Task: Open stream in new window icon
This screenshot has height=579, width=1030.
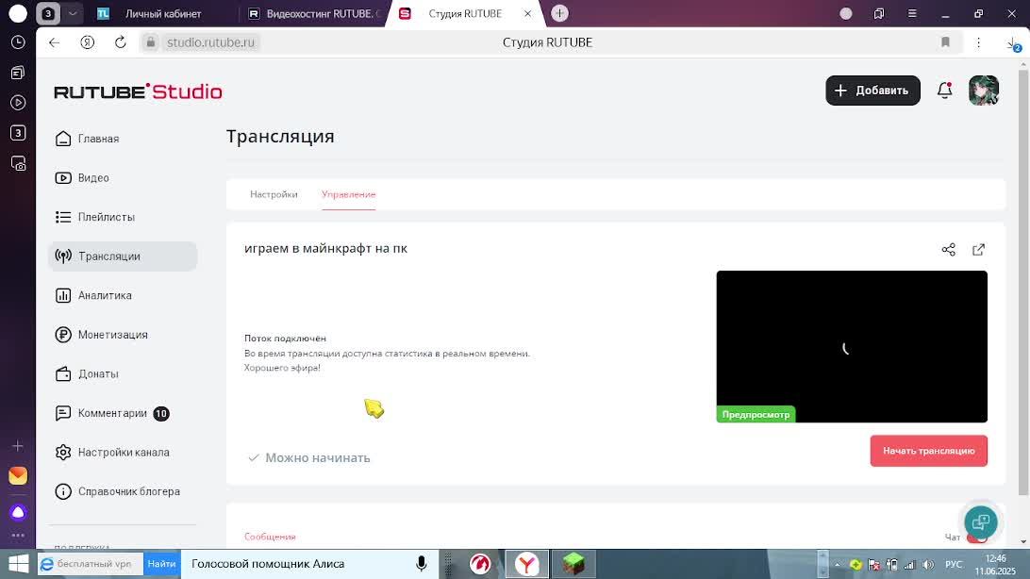Action: (x=979, y=250)
